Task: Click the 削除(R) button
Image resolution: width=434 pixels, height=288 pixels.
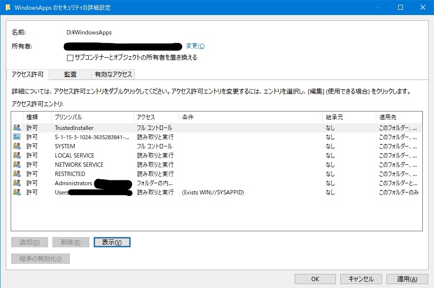Action: pyautogui.click(x=71, y=242)
